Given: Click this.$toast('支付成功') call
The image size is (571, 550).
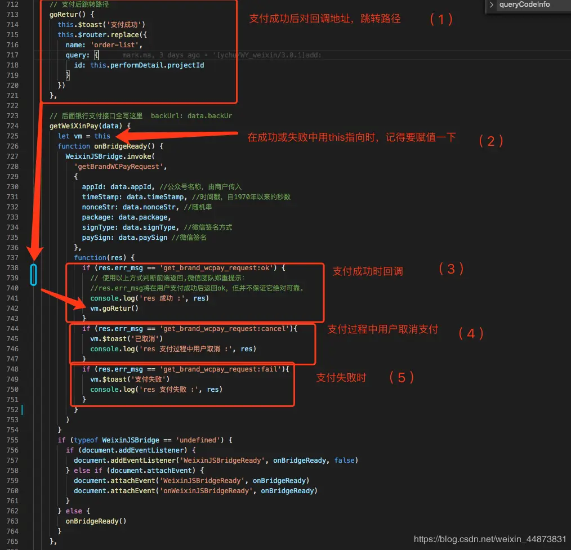Looking at the screenshot, I should click(x=101, y=25).
